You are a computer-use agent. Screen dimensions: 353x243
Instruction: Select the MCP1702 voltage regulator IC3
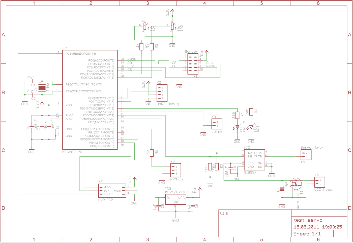click(x=176, y=199)
